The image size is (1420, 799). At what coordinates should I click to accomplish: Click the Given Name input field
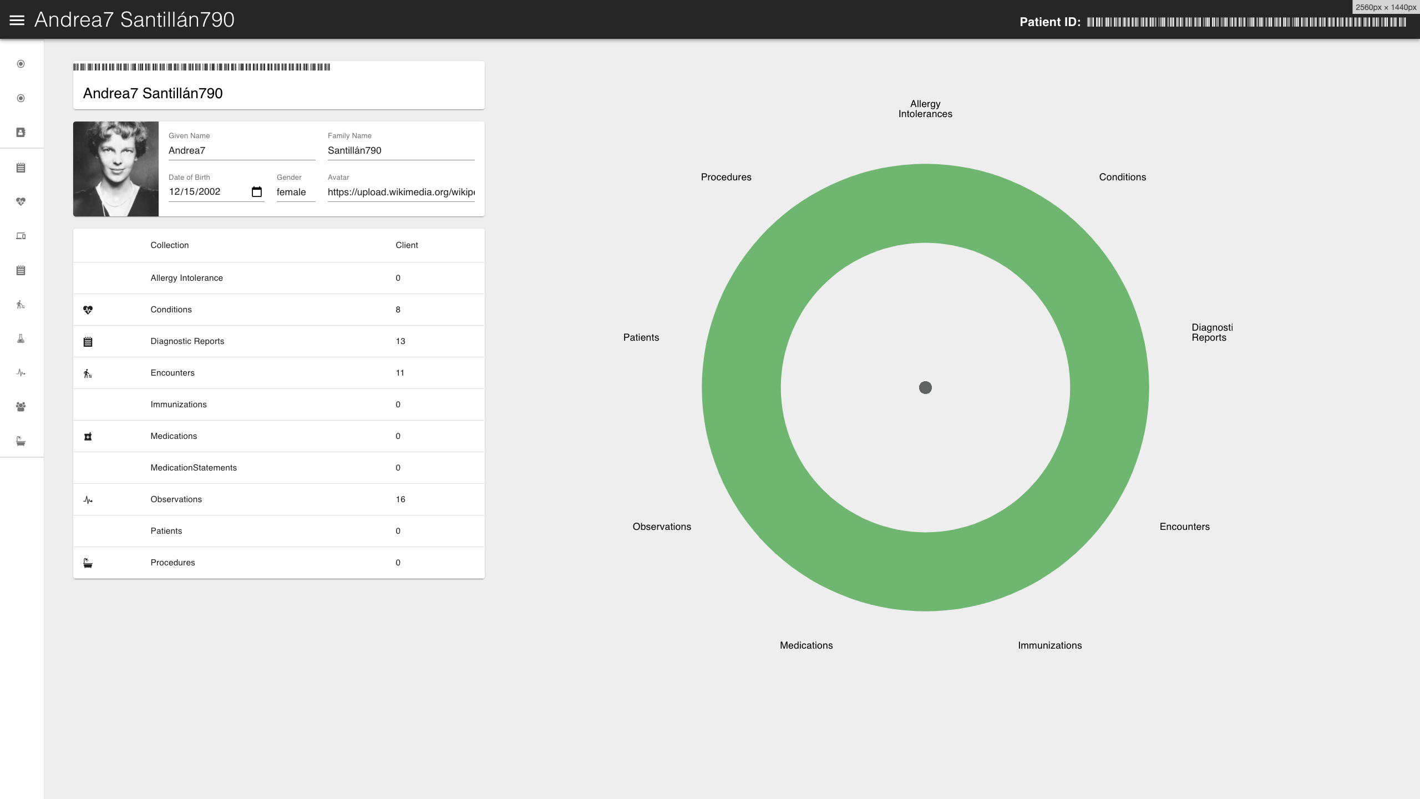click(x=241, y=150)
